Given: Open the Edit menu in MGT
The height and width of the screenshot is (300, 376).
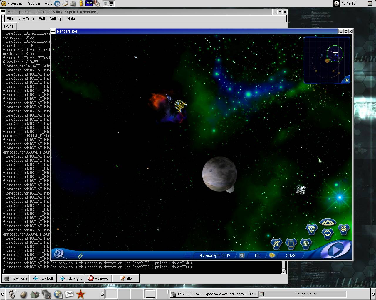Looking at the screenshot, I should [42, 18].
